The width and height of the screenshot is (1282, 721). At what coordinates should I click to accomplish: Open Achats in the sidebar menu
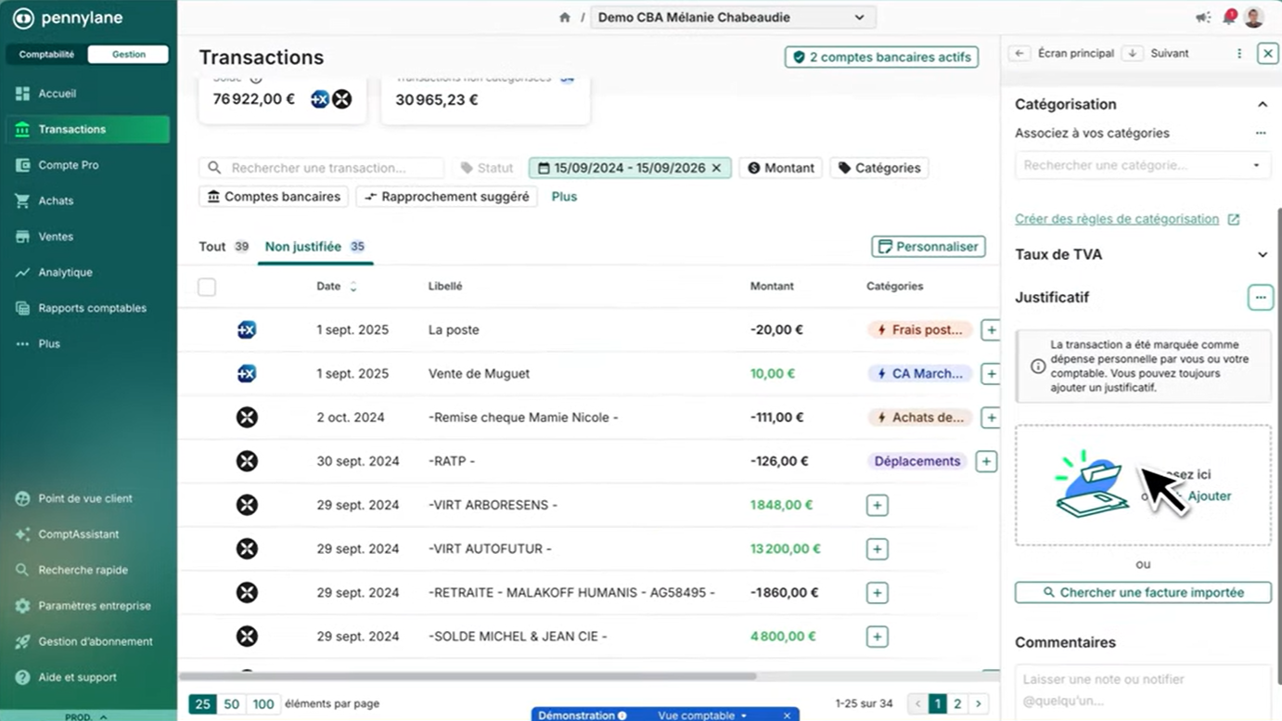(56, 200)
